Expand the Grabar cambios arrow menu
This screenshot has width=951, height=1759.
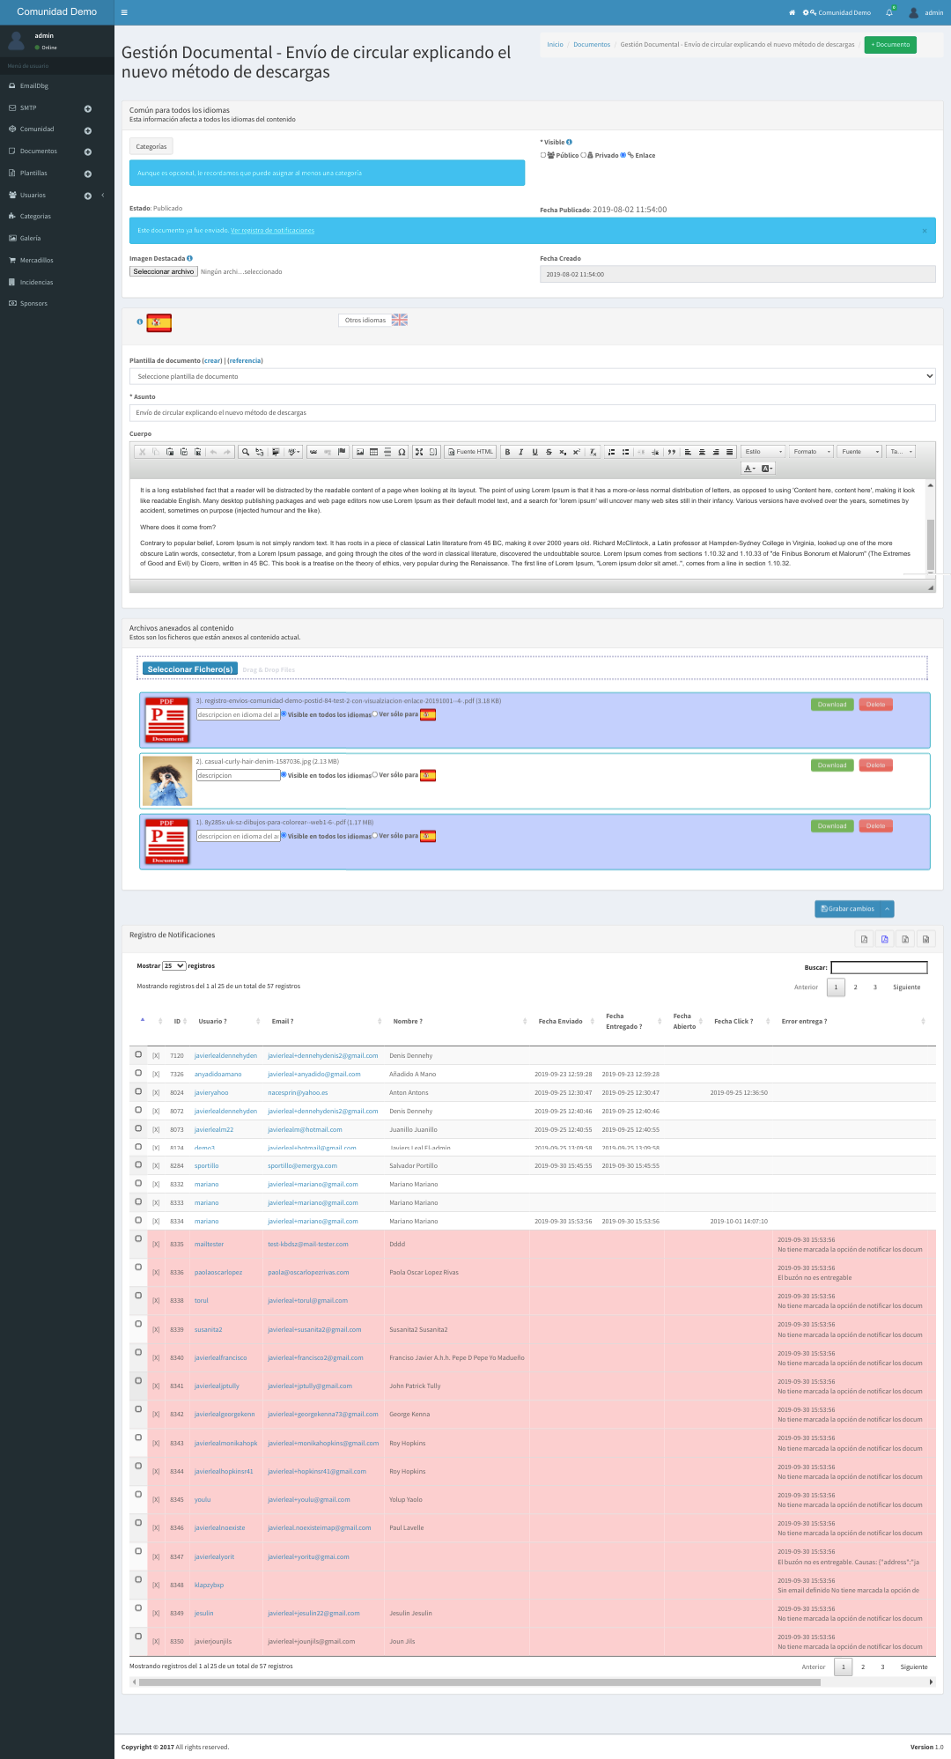(x=888, y=908)
